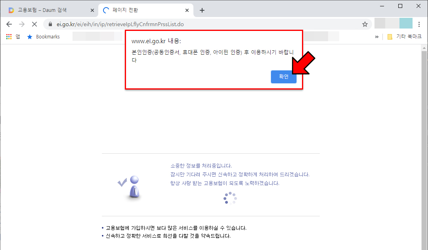Click the person with checkmark illustration
The height and width of the screenshot is (250, 428).
pyautogui.click(x=129, y=187)
